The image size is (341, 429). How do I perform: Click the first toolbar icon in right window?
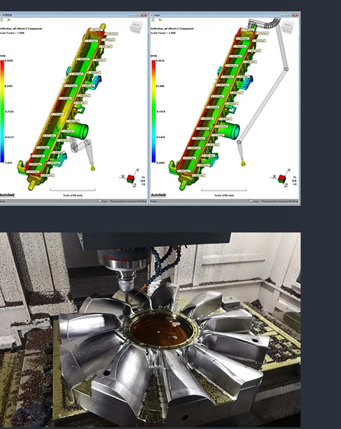pos(154,19)
